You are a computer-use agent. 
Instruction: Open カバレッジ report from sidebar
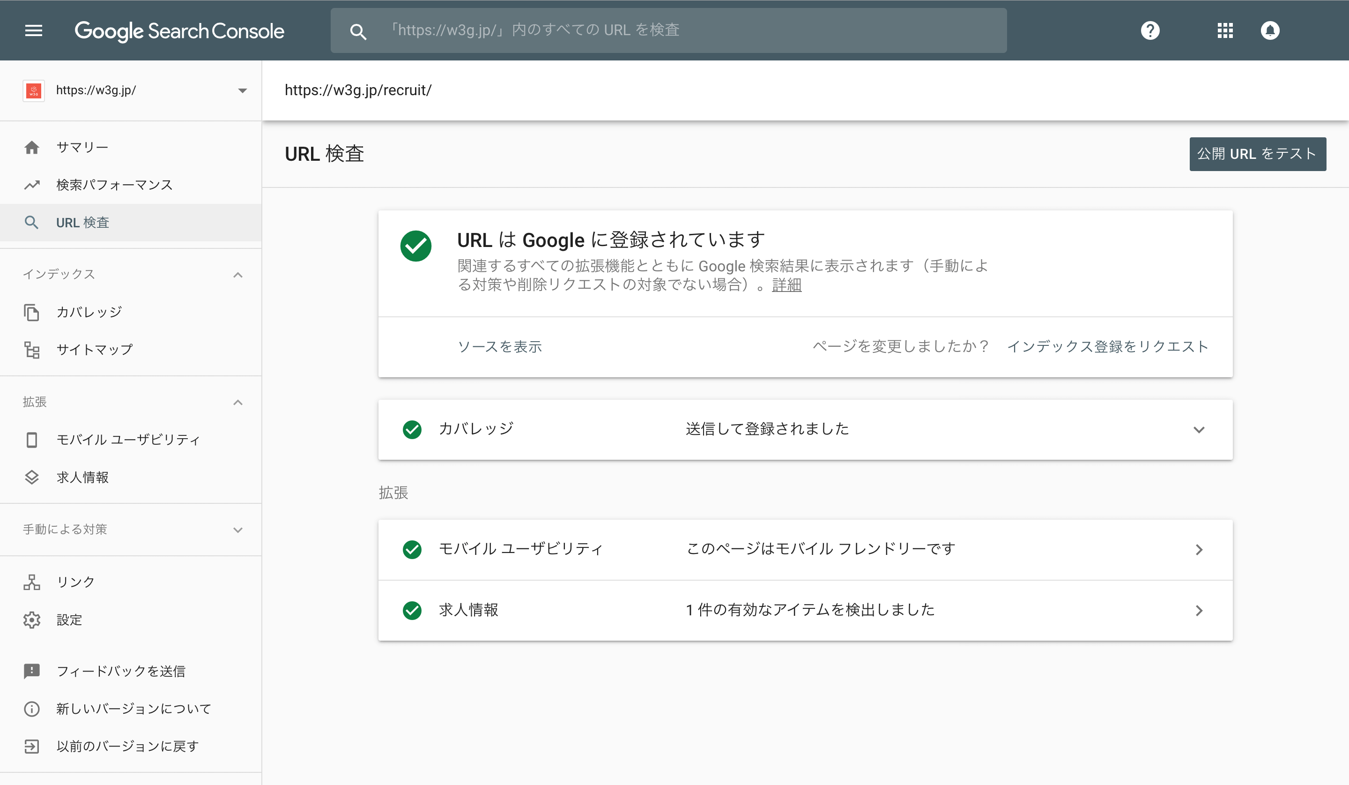point(131,312)
